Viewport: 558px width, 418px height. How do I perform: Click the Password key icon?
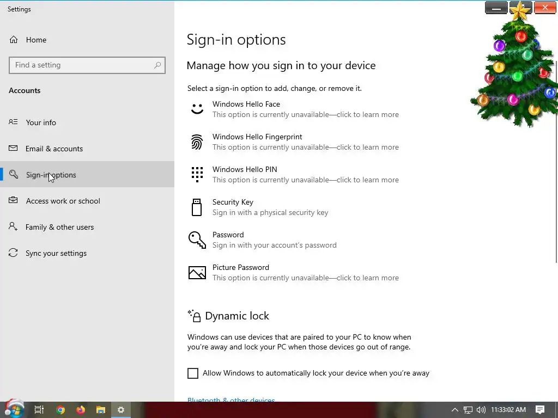pos(197,240)
